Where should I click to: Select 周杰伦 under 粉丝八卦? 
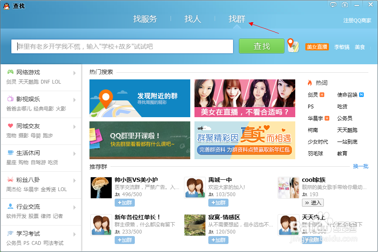click(14, 189)
